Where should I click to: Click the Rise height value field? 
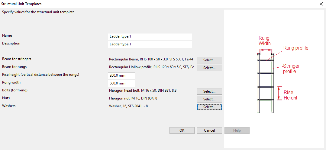pos(121,76)
